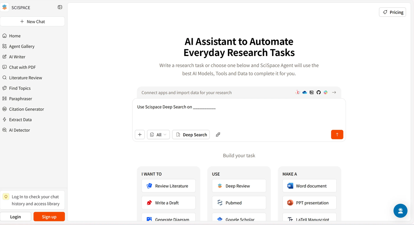Click the orange Sign up button
Image resolution: width=414 pixels, height=225 pixels.
[x=49, y=217]
